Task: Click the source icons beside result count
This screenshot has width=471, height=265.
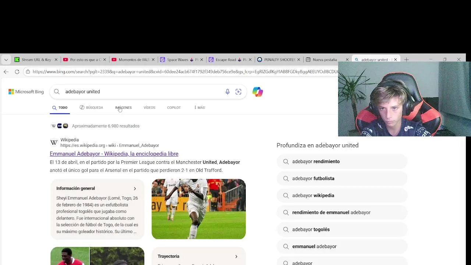Action: click(x=60, y=126)
